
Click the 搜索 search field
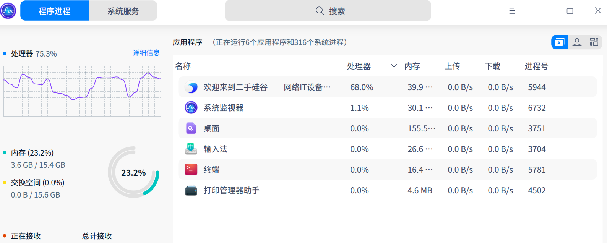point(328,11)
